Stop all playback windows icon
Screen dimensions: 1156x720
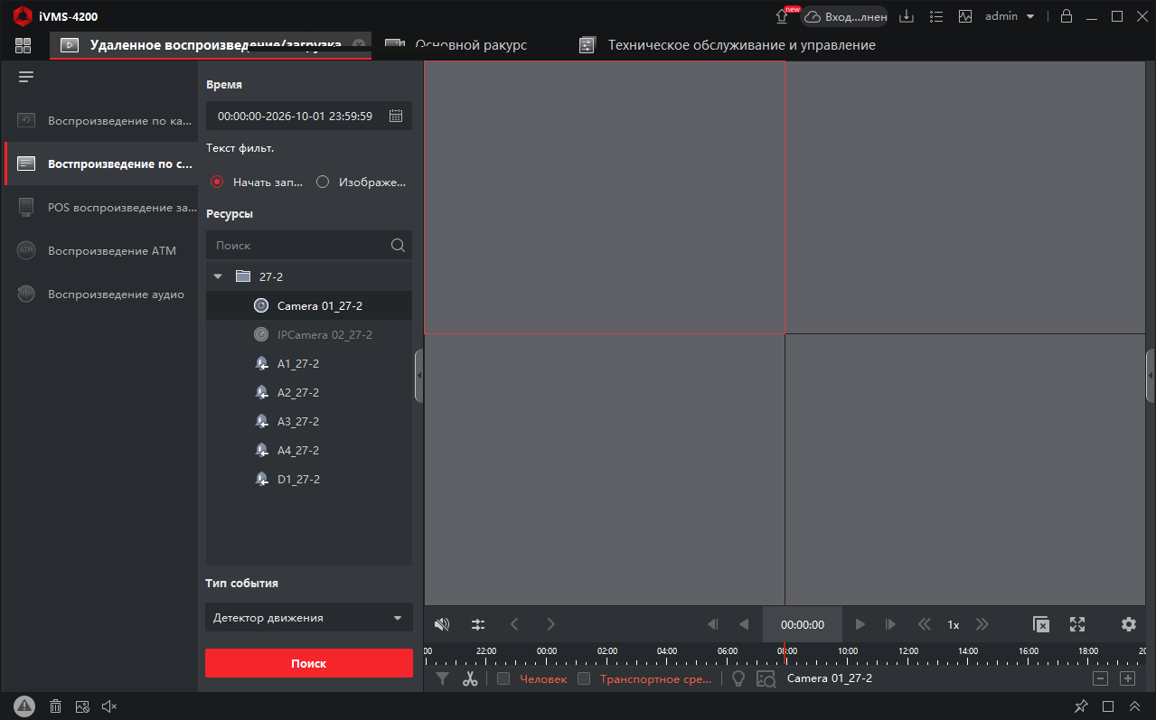pyautogui.click(x=1041, y=624)
